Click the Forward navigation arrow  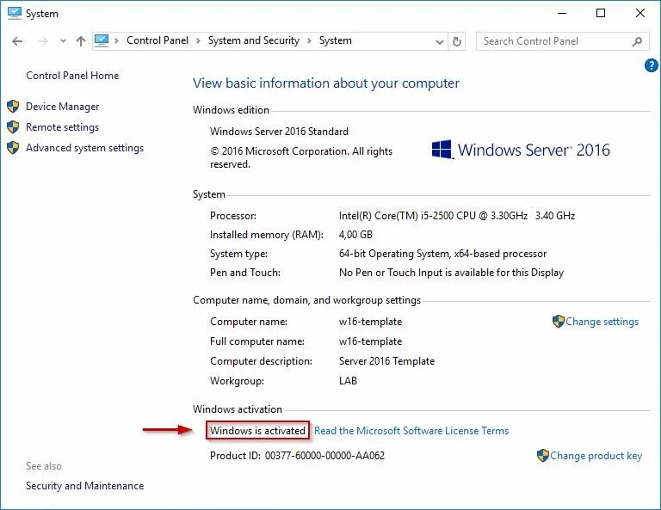point(42,41)
